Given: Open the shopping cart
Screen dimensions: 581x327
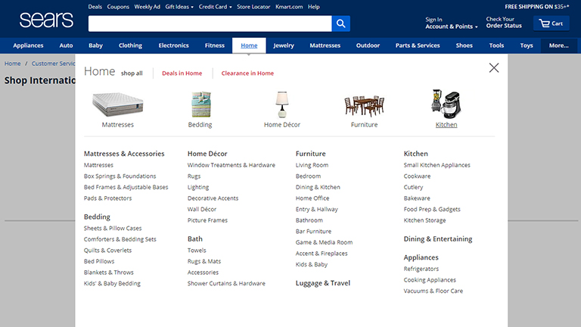Looking at the screenshot, I should click(x=551, y=23).
